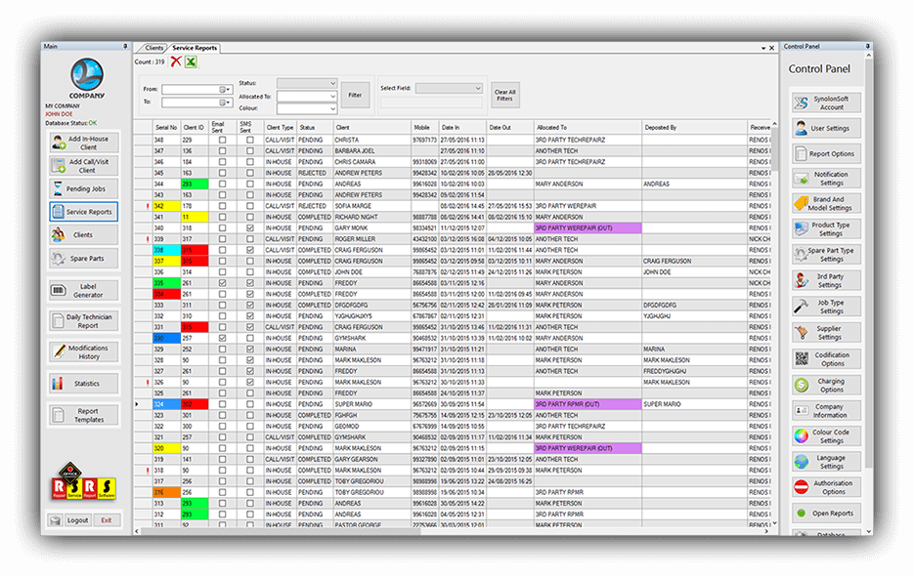
Task: Check Email Sent for CRAIG FERGUSON
Action: 221,250
